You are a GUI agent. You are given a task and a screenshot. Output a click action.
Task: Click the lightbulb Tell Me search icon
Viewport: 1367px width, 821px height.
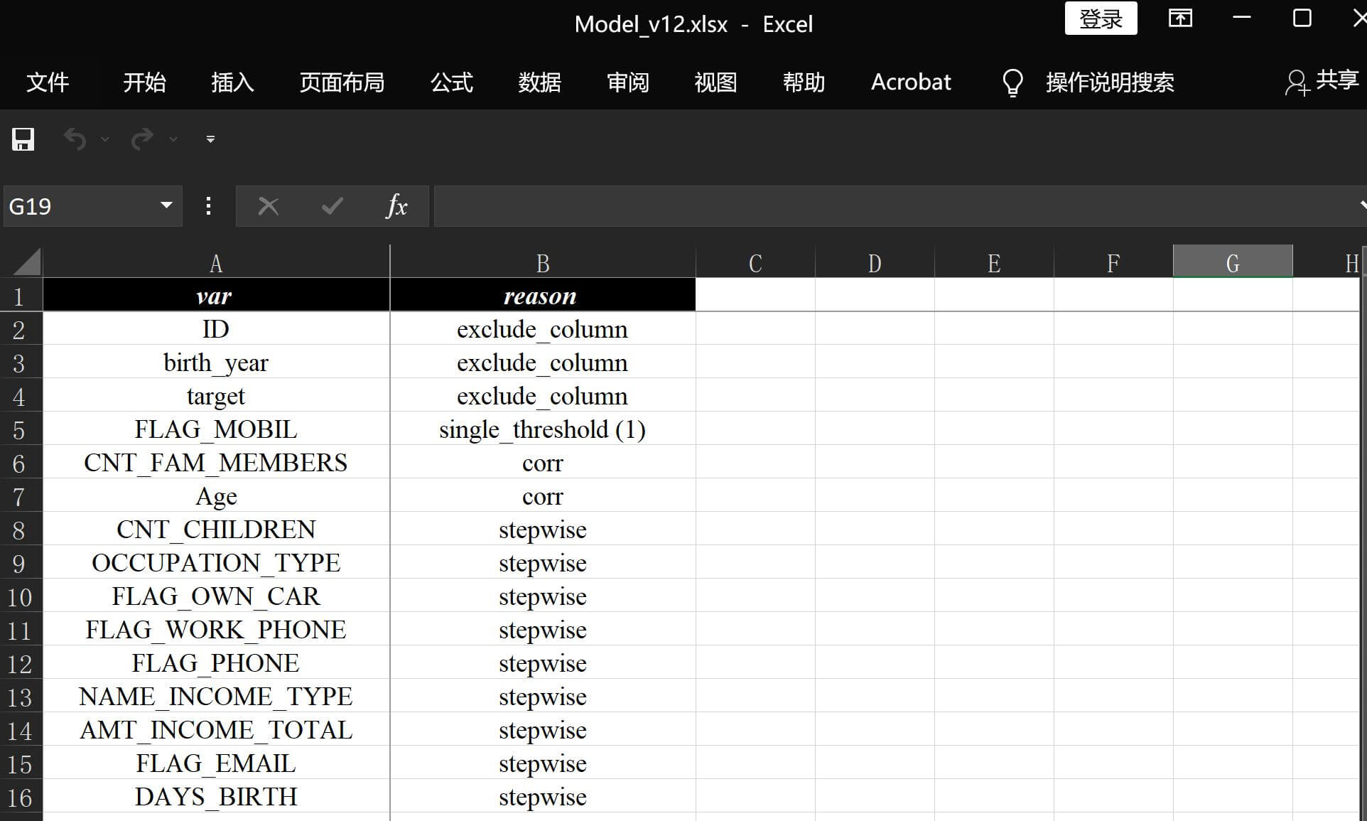pyautogui.click(x=1012, y=82)
